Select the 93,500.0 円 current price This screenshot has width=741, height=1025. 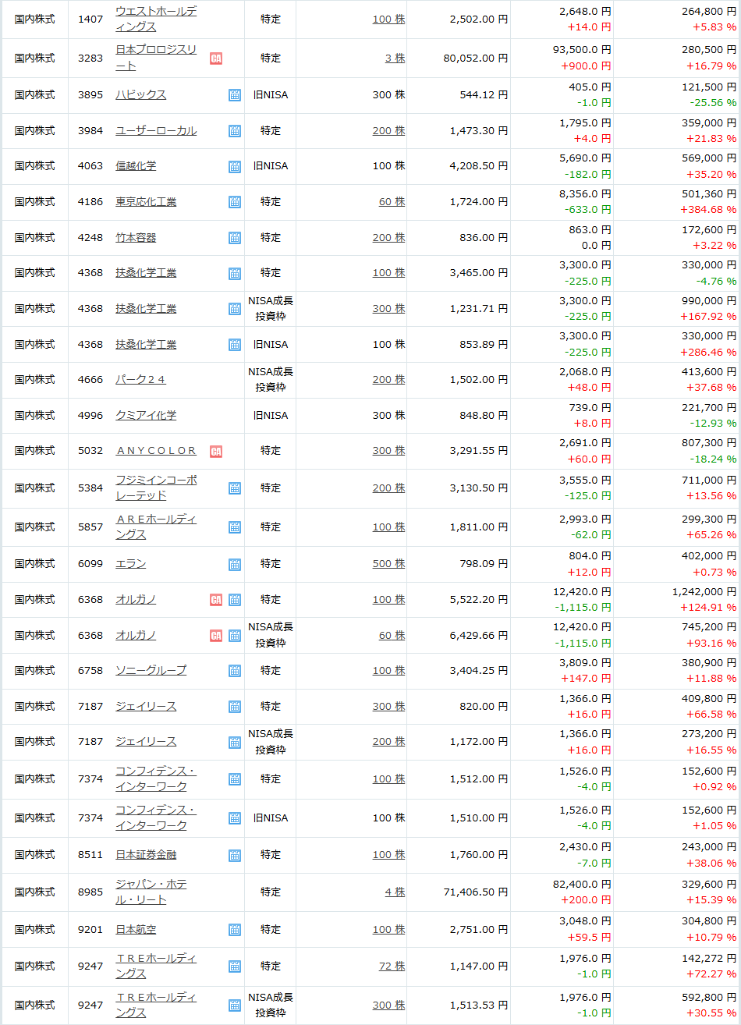[x=582, y=49]
